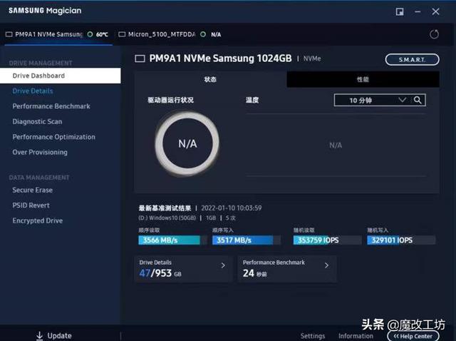Open PSID Revert in sidebar

(31, 205)
